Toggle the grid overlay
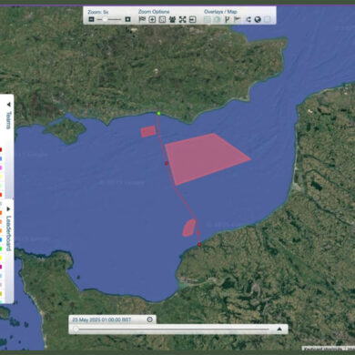Image resolution: width=355 pixels, height=355 pixels. pyautogui.click(x=208, y=19)
